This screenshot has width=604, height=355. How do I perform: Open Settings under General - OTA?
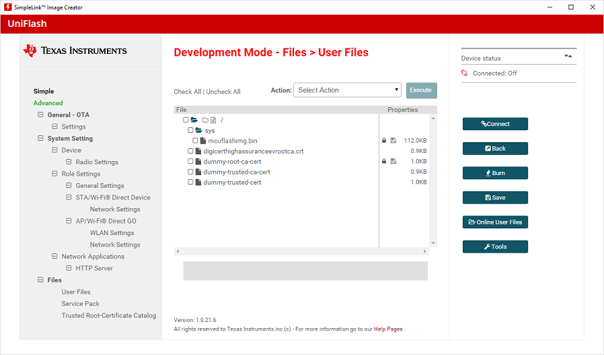pos(73,127)
